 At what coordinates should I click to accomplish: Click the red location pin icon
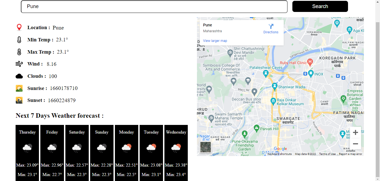(19, 27)
